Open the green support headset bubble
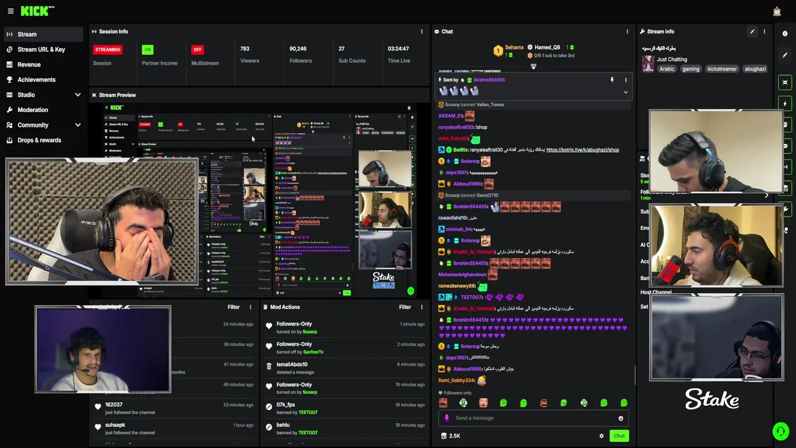Screen dimensions: 796x448 [x=780, y=431]
